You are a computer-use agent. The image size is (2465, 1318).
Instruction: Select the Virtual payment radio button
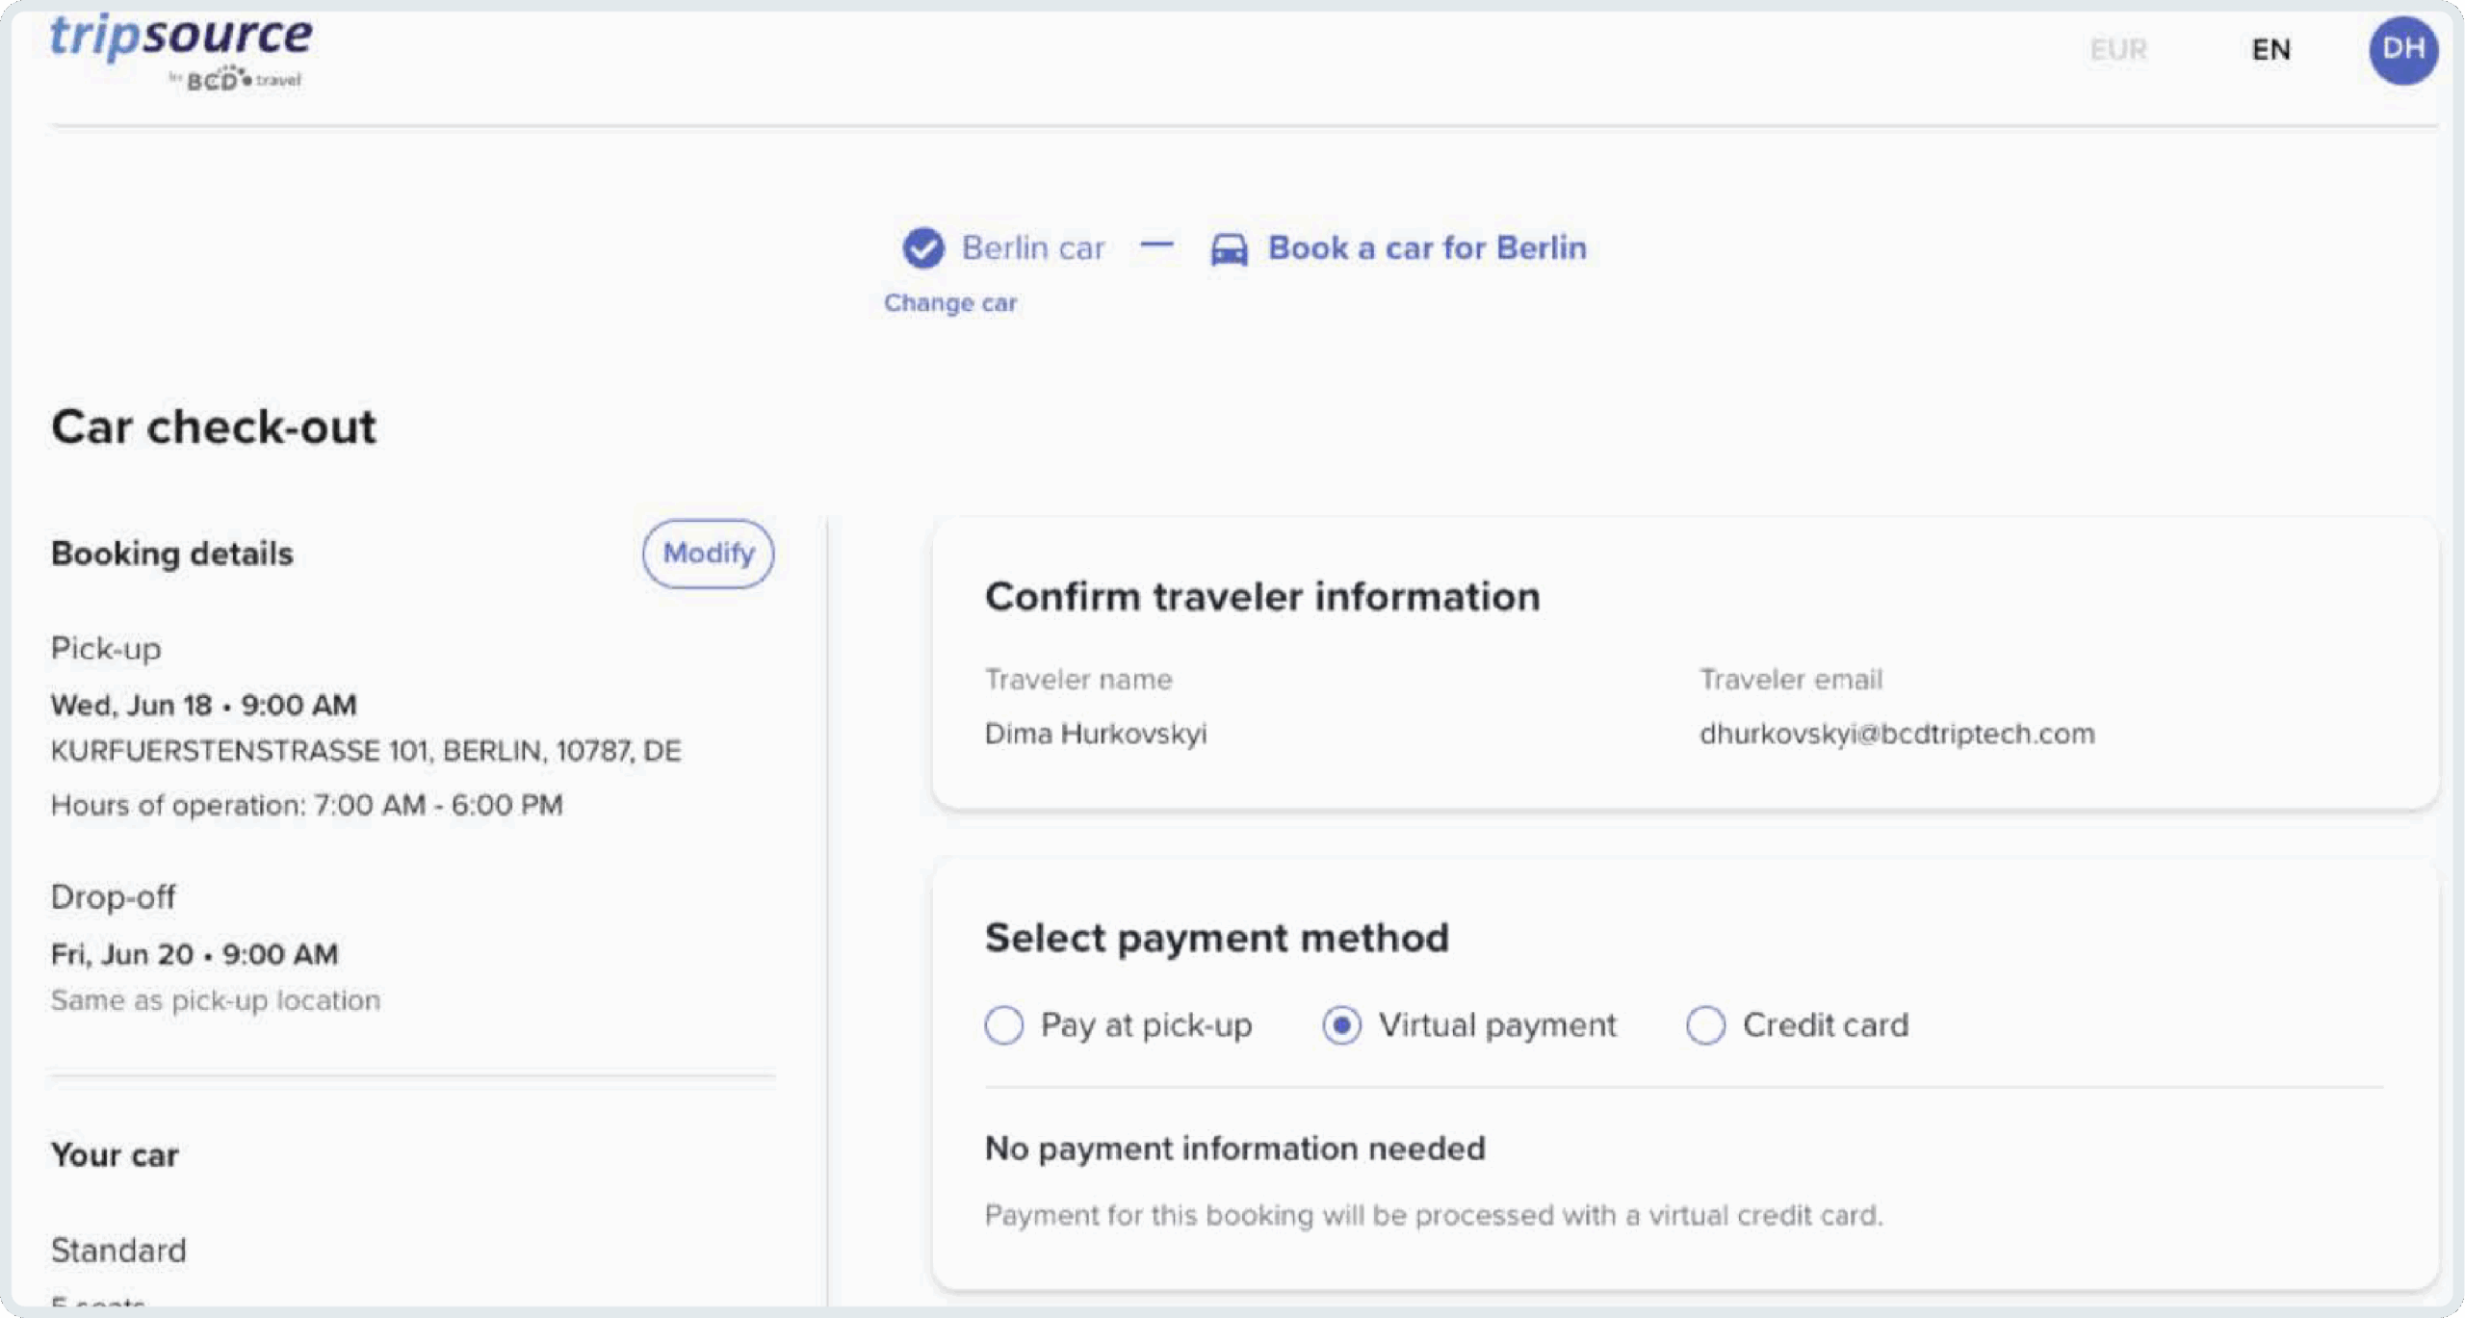click(1341, 1025)
